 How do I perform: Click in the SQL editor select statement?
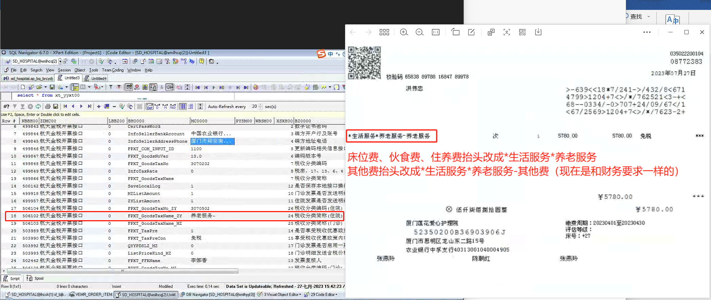click(48, 95)
